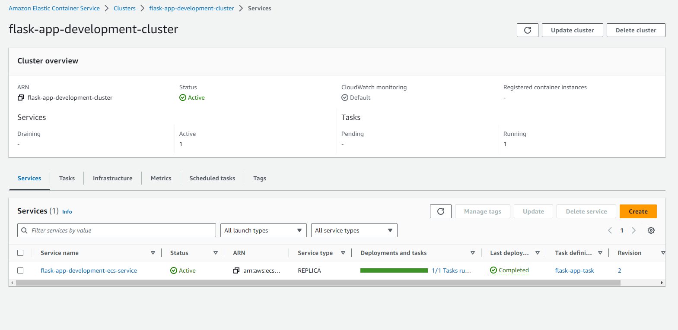Open flask-app-development-cluster breadcrumb link
This screenshot has width=678, height=330.
(x=191, y=8)
